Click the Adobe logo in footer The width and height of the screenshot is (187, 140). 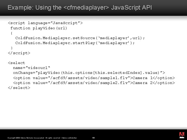pyautogui.click(x=182, y=135)
